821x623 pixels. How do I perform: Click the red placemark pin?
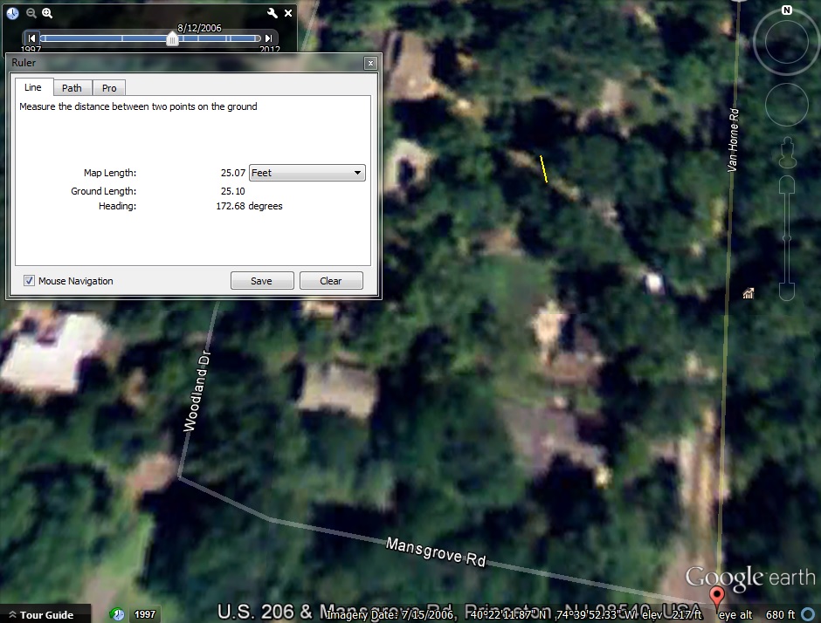click(x=717, y=598)
